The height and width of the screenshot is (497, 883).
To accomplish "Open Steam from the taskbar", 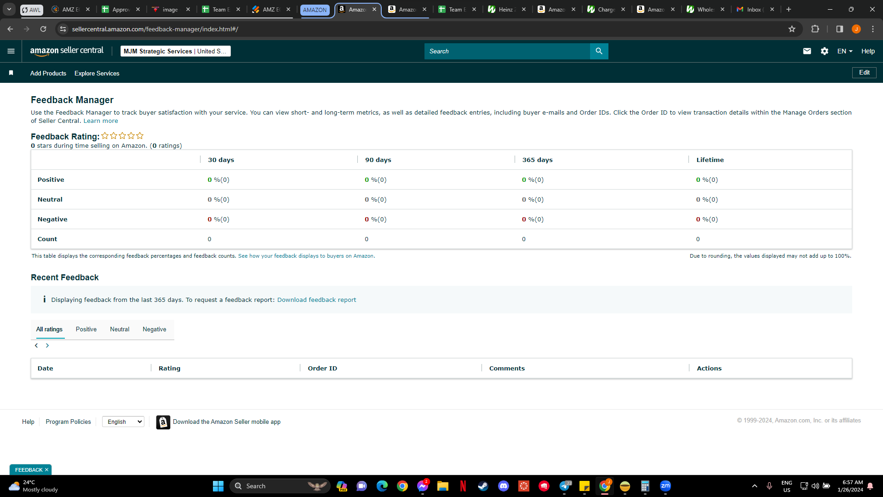I will tap(483, 486).
